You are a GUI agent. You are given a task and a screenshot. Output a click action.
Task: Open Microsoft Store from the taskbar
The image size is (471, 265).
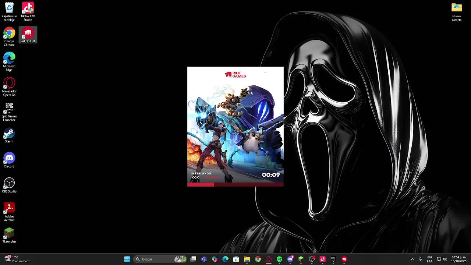pos(236,259)
